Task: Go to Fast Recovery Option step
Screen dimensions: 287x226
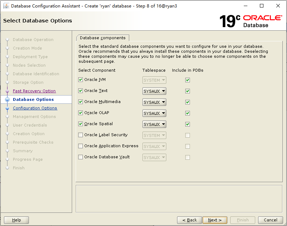Action: [x=34, y=91]
